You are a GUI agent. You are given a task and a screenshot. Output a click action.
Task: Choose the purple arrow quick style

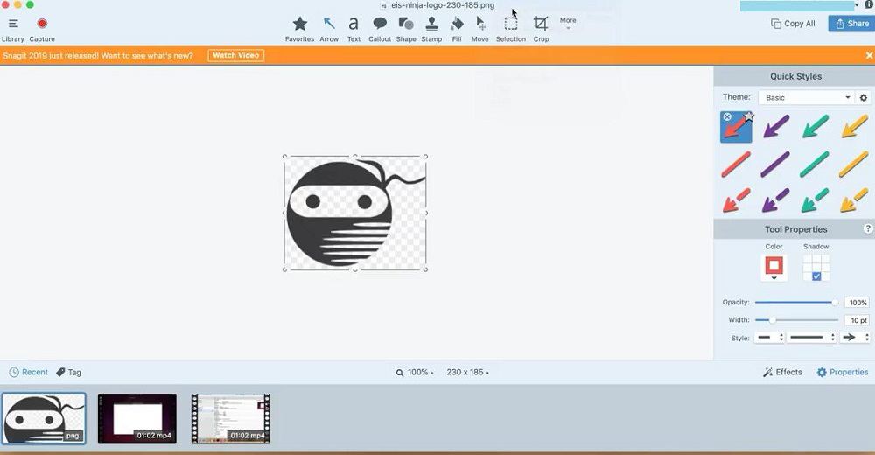(775, 126)
